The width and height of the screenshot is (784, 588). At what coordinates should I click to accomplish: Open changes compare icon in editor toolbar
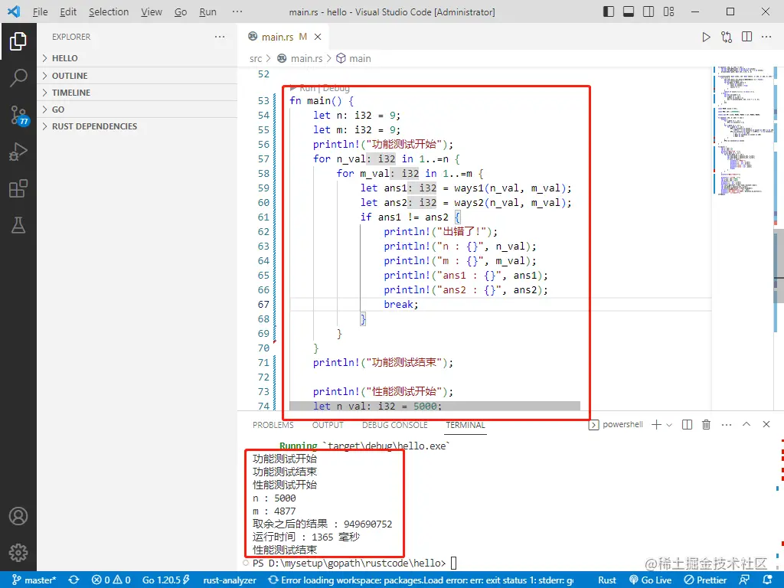(x=727, y=37)
